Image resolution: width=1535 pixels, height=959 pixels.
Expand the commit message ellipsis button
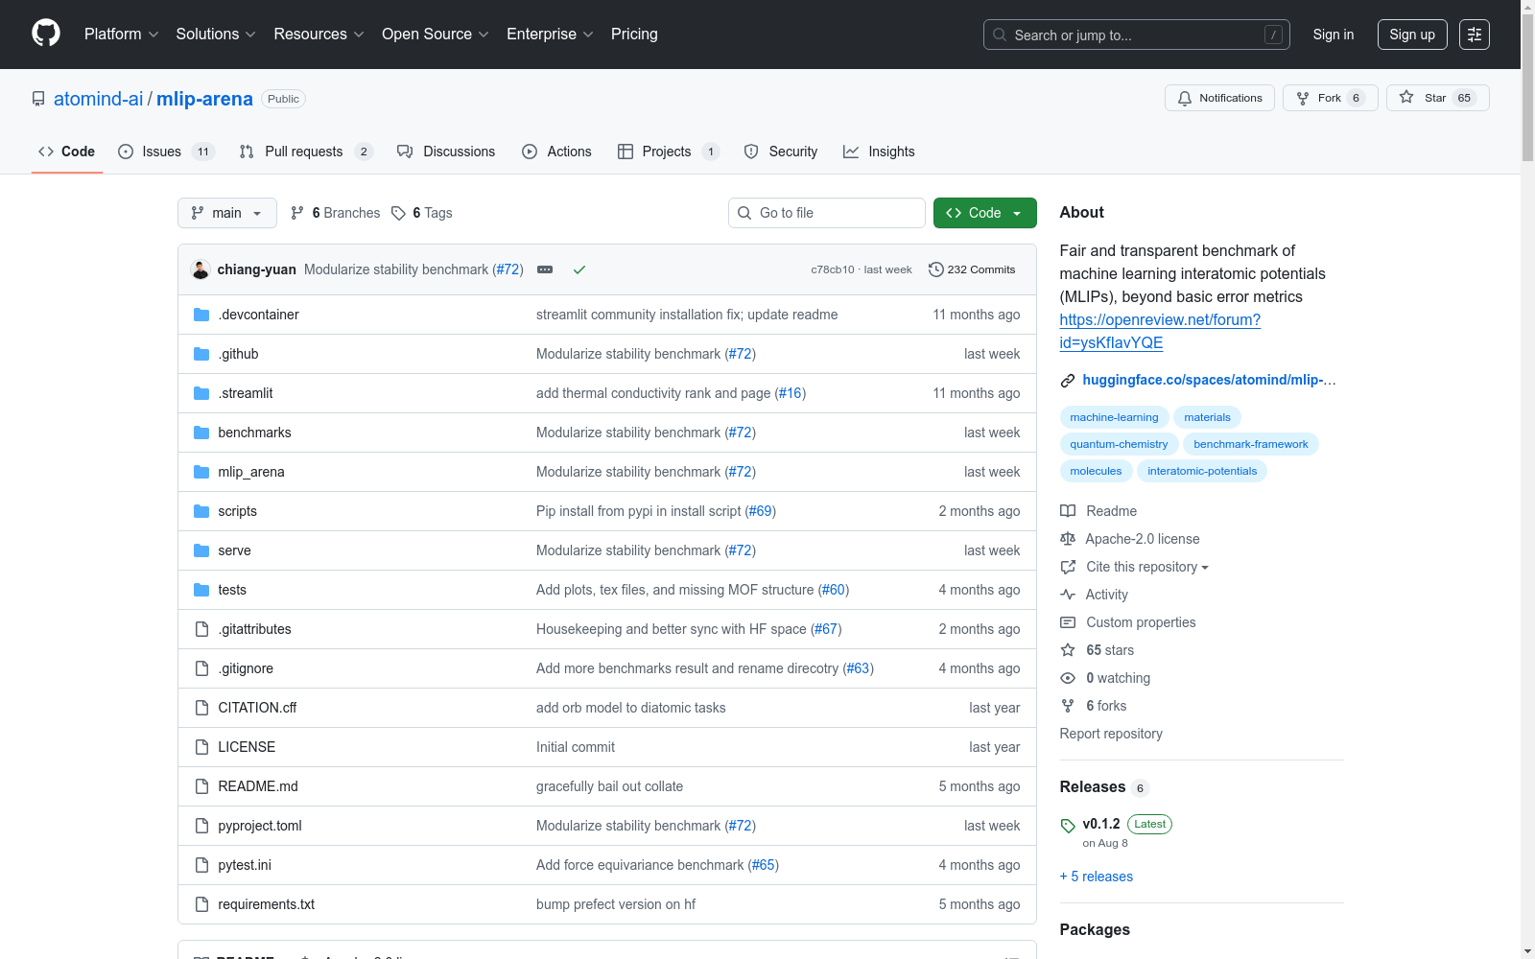[x=545, y=269]
